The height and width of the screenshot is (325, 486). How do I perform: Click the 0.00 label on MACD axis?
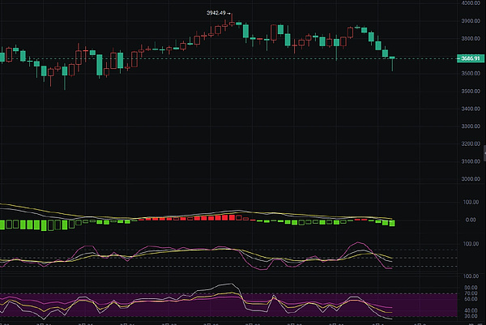pyautogui.click(x=470, y=220)
